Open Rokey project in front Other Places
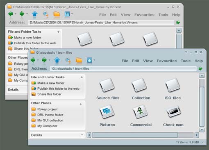This screenshot has width=209, height=150. point(45,109)
